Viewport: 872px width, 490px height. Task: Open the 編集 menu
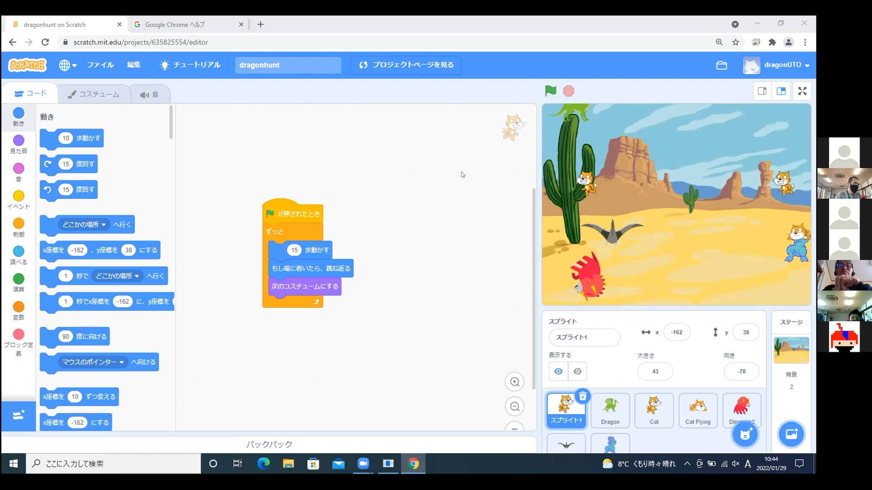[x=134, y=65]
